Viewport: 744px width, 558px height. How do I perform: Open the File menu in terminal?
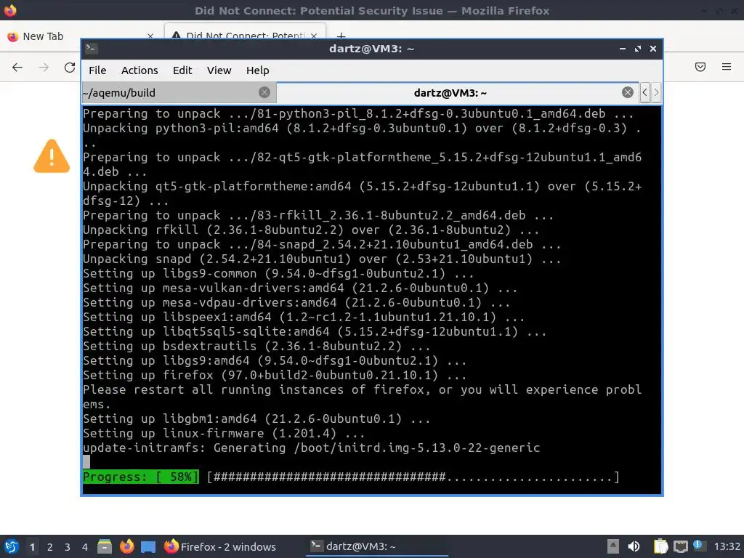(x=97, y=70)
